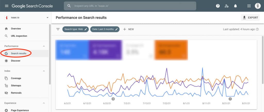264x112 pixels.
Task: Toggle the purple total impressions card
Action: 105,50
